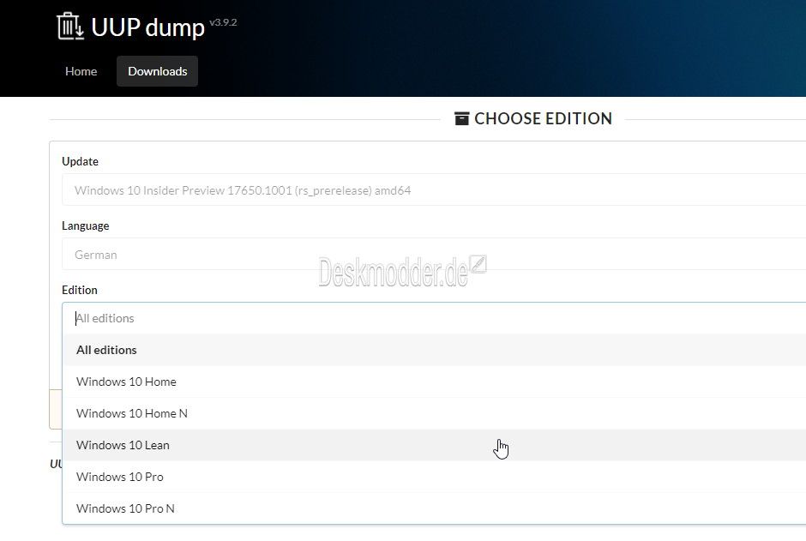Click the archive box icon beside Choose Edition

[x=461, y=118]
